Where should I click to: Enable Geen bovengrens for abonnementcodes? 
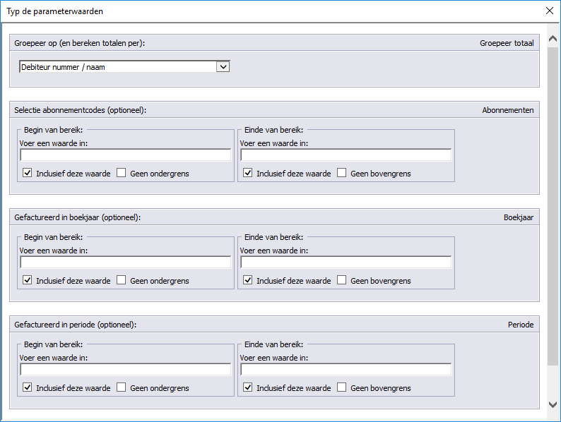coord(342,173)
